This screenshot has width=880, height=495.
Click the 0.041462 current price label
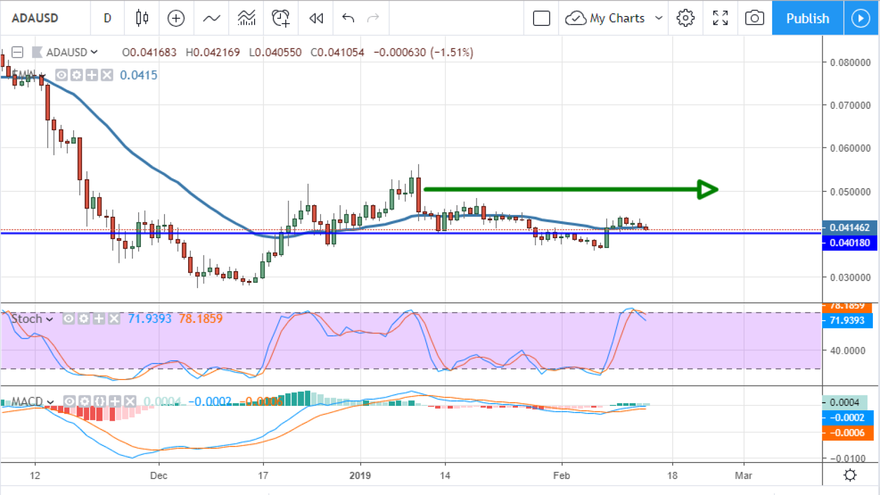tap(850, 227)
